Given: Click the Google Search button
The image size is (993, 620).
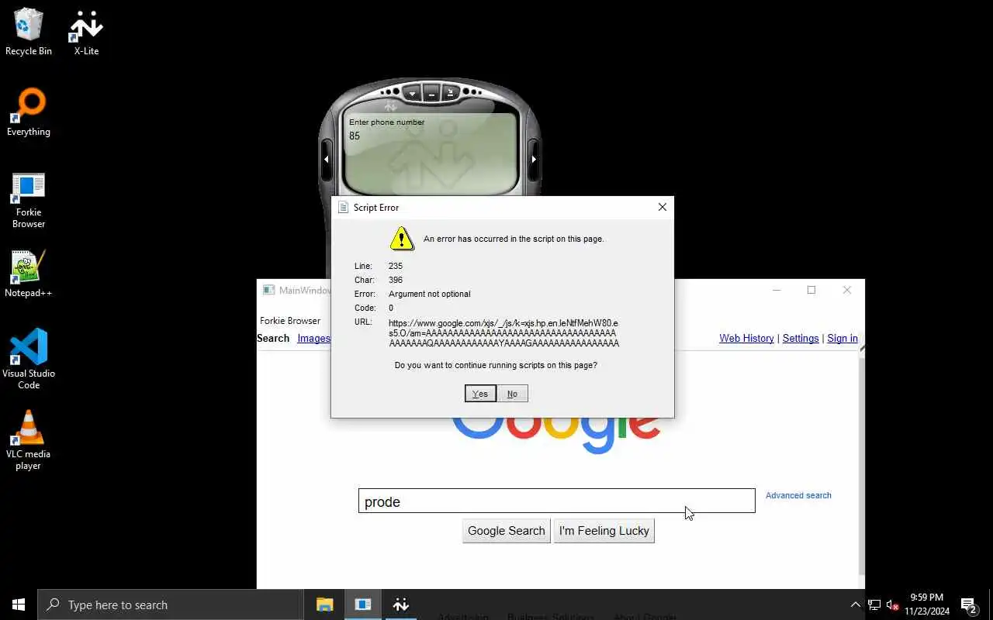Looking at the screenshot, I should (x=507, y=531).
